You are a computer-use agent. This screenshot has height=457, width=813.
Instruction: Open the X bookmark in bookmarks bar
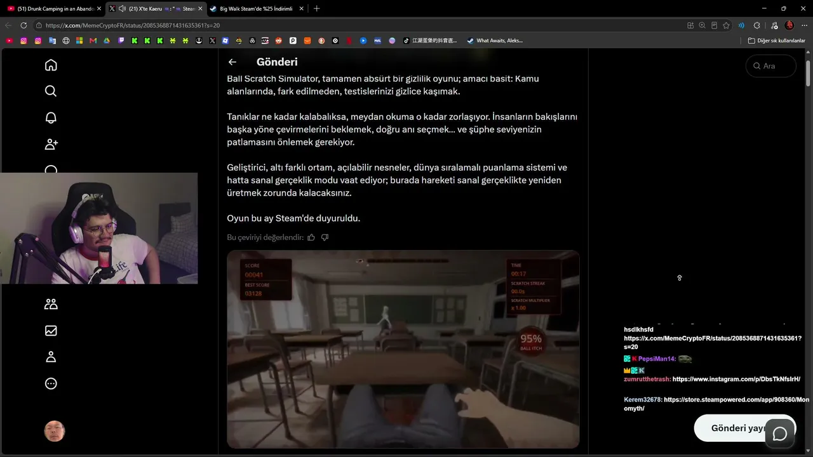(x=212, y=41)
